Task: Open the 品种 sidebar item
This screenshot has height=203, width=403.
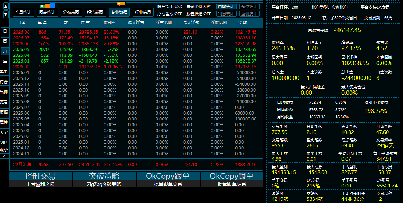Action: coord(4,92)
